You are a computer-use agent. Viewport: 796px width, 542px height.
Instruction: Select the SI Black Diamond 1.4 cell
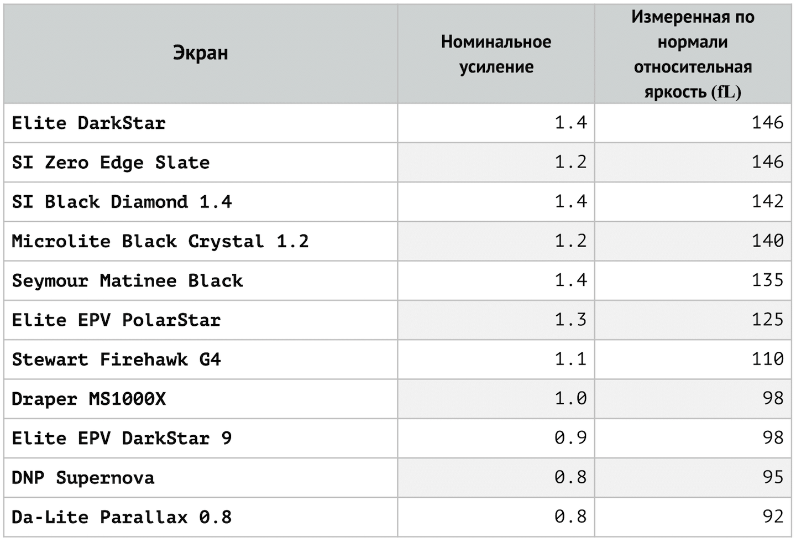click(x=122, y=202)
